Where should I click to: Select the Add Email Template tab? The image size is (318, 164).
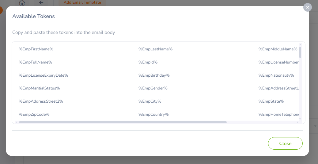82,2
